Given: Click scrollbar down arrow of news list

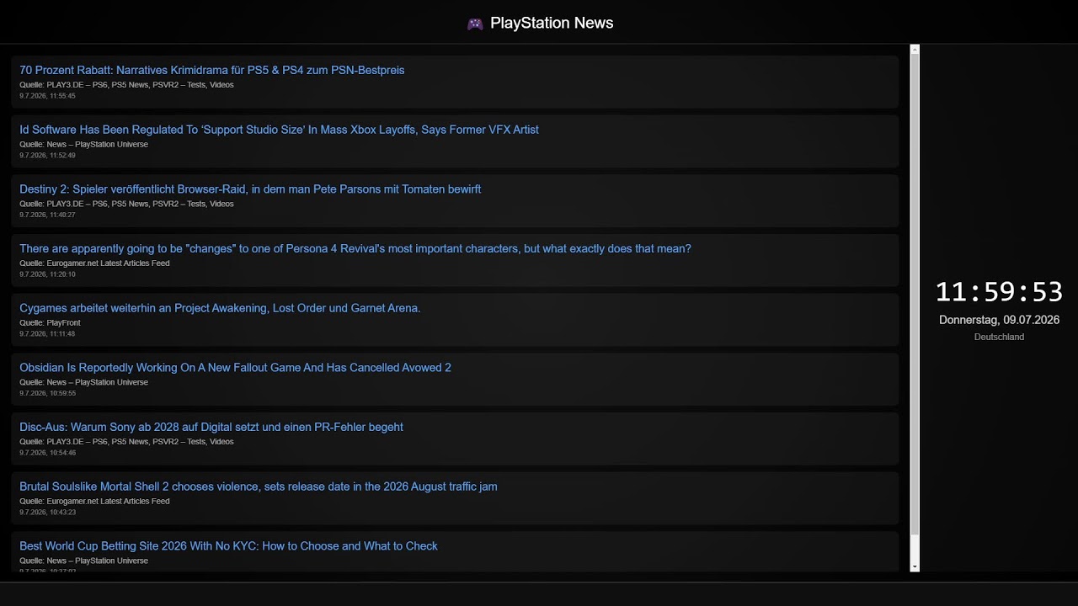Looking at the screenshot, I should [x=915, y=567].
